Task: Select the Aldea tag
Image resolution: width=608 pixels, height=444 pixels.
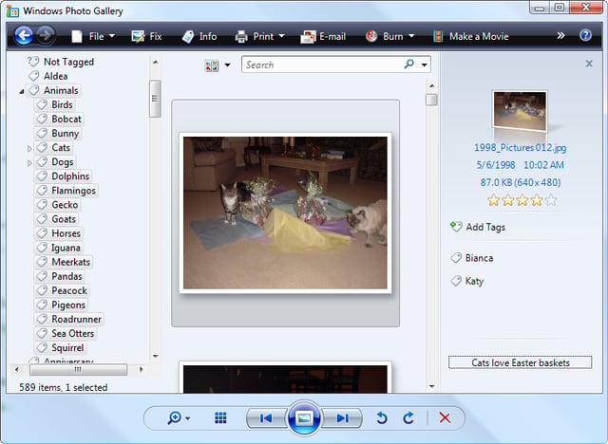Action: pyautogui.click(x=48, y=76)
